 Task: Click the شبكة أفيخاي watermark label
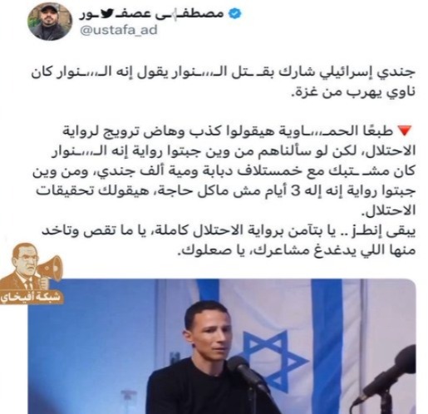tap(31, 296)
